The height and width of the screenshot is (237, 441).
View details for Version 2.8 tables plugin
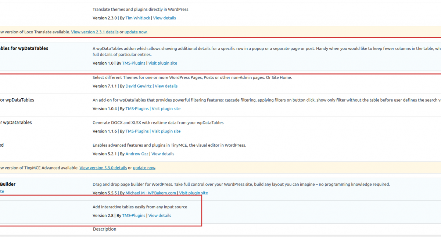(x=160, y=215)
